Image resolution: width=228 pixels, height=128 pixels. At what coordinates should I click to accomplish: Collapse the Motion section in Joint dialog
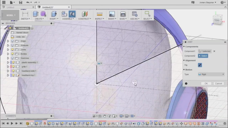(184, 70)
